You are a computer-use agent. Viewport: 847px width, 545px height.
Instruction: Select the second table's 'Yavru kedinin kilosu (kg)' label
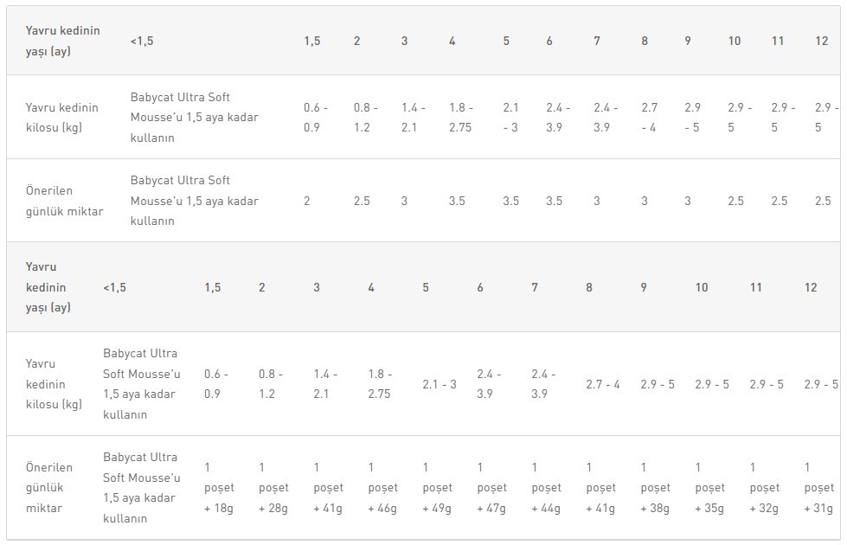tap(54, 384)
